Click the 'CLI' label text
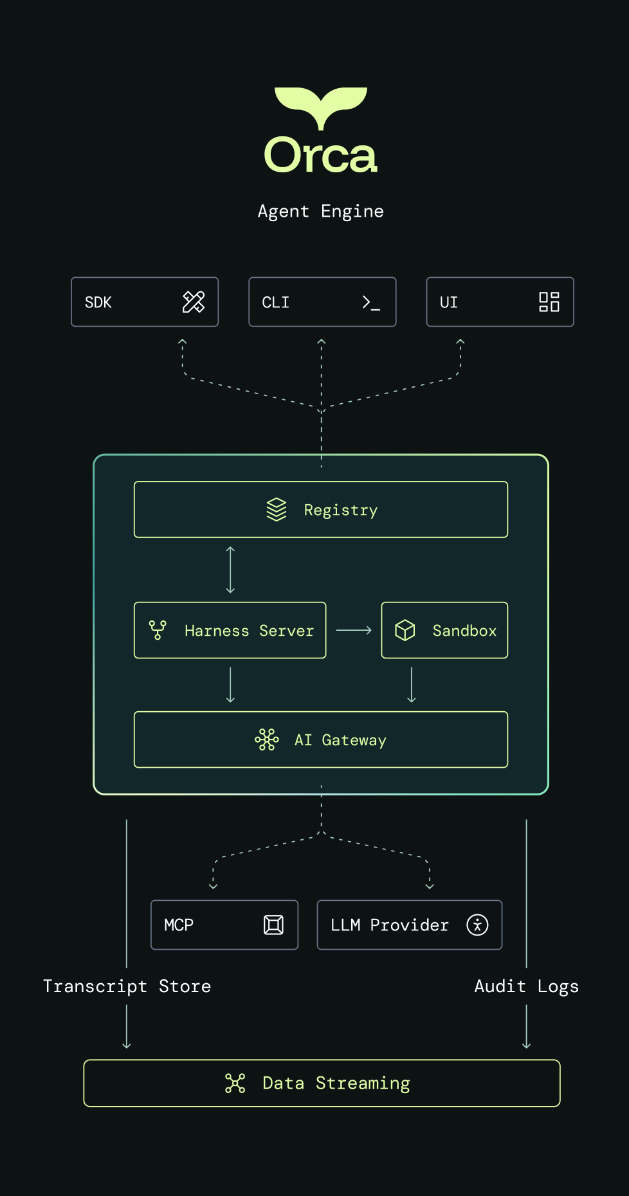Image resolution: width=629 pixels, height=1196 pixels. point(275,302)
